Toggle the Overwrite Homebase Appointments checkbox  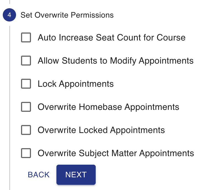pos(26,107)
